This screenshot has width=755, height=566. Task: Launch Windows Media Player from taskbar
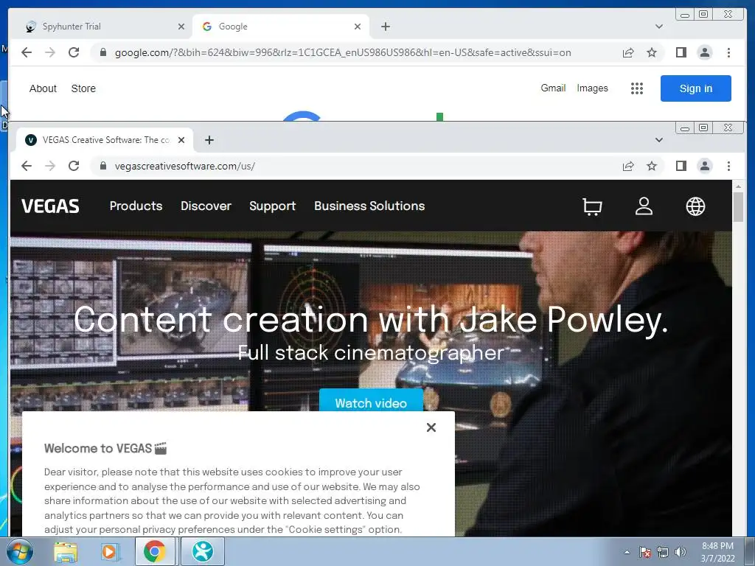coord(110,551)
